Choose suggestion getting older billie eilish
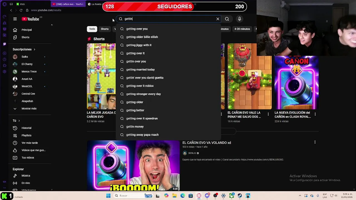356x200 pixels. coord(169,37)
